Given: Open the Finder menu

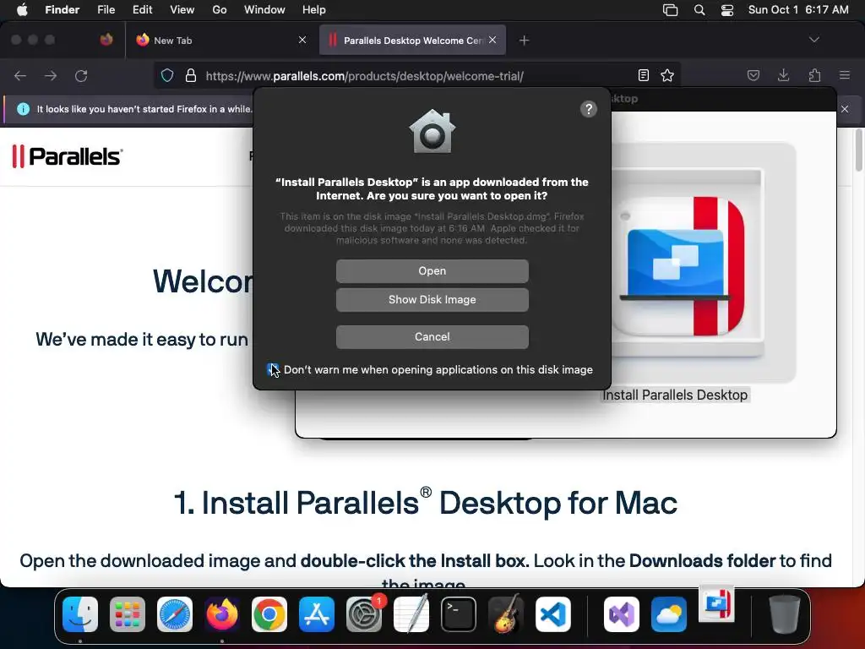Looking at the screenshot, I should (63, 10).
